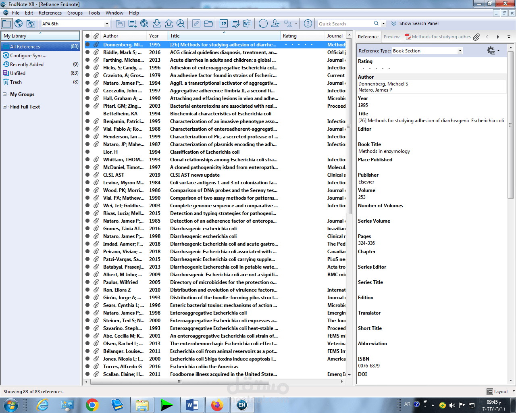Open the References menu
516x413 pixels.
(x=50, y=13)
